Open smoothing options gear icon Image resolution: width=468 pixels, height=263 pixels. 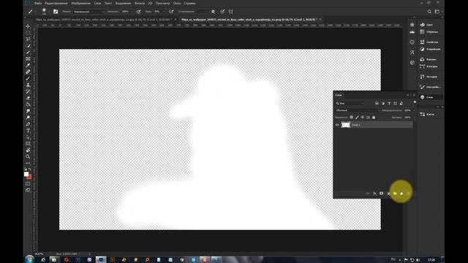(x=213, y=12)
